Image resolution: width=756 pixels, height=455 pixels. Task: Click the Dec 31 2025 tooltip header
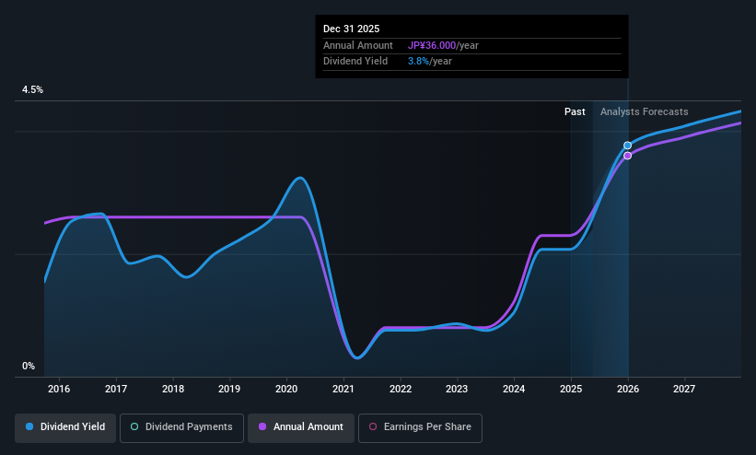click(x=351, y=29)
